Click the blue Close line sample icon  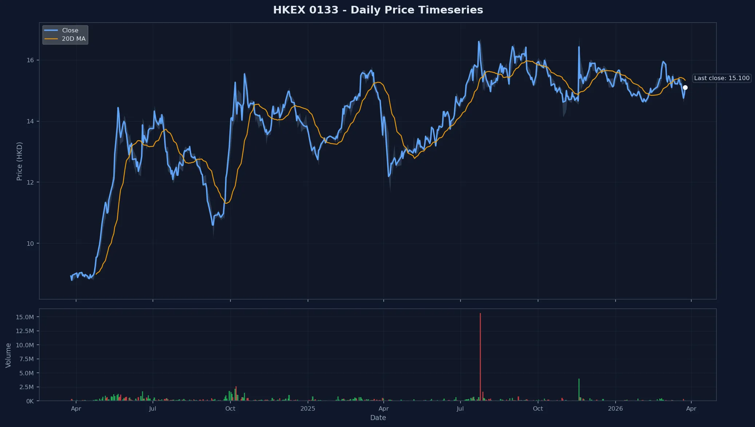[51, 30]
